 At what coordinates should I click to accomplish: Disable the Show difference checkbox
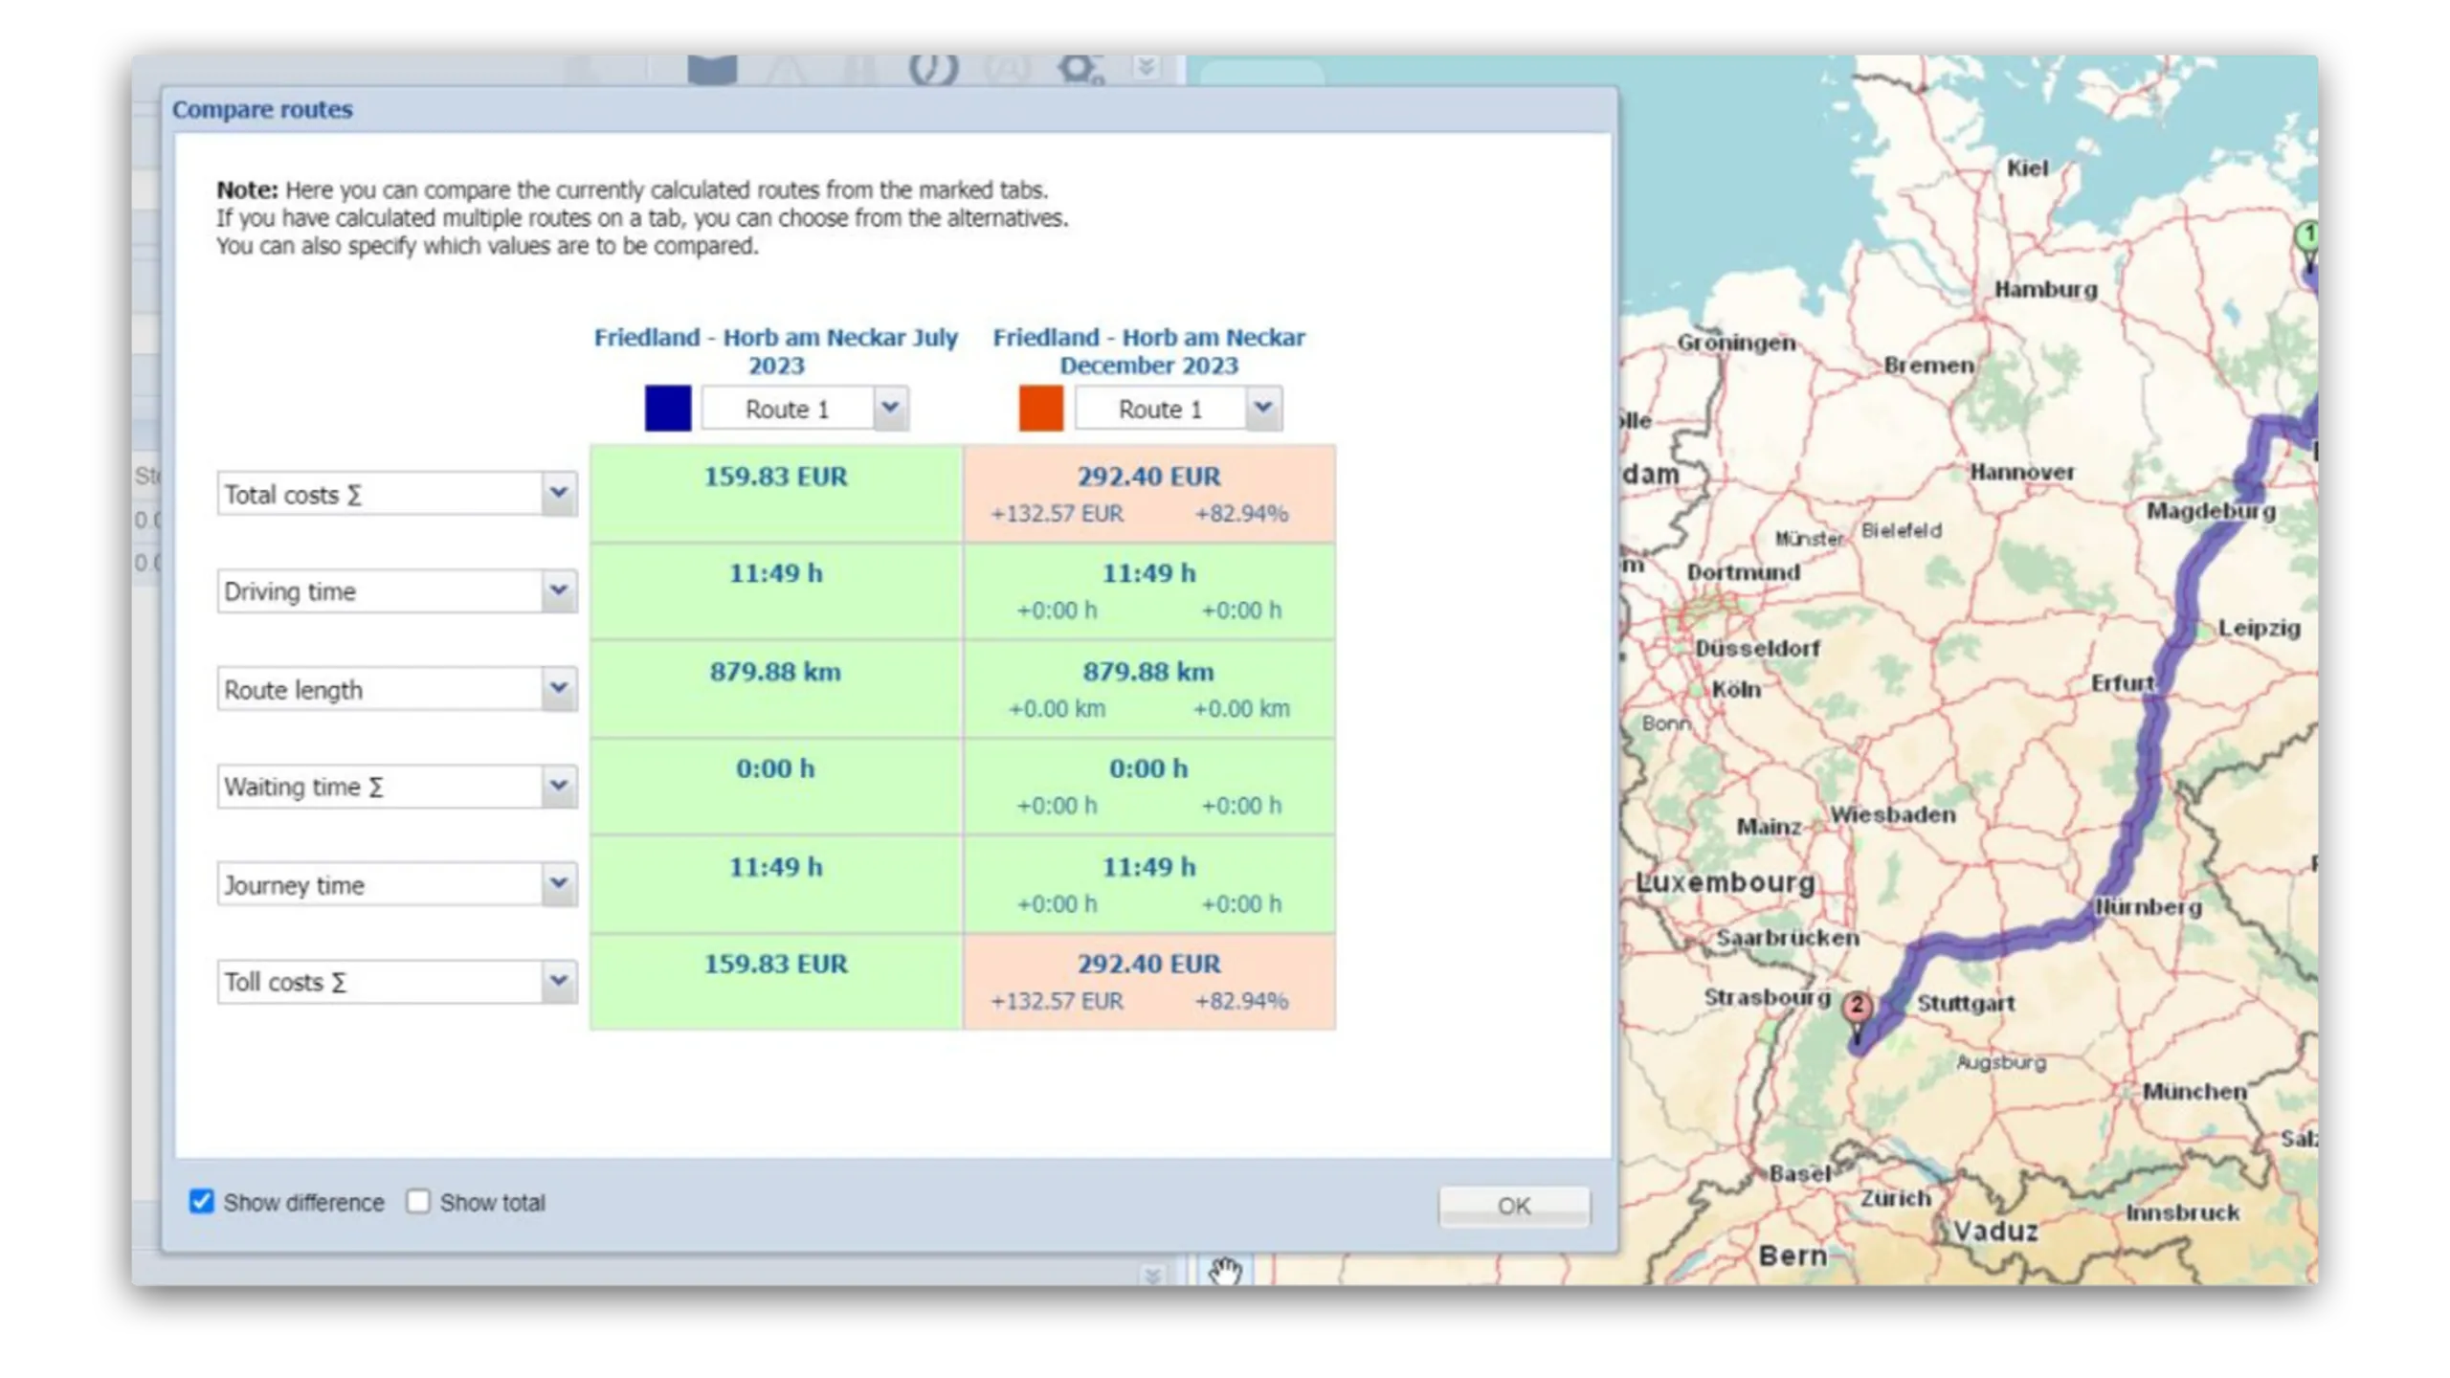(201, 1202)
